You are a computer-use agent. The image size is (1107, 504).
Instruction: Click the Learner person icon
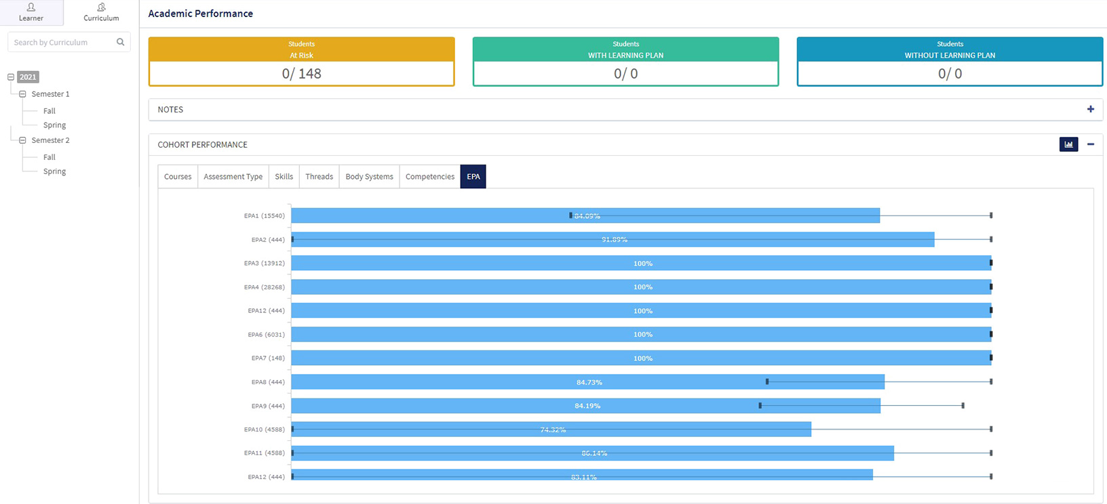31,7
